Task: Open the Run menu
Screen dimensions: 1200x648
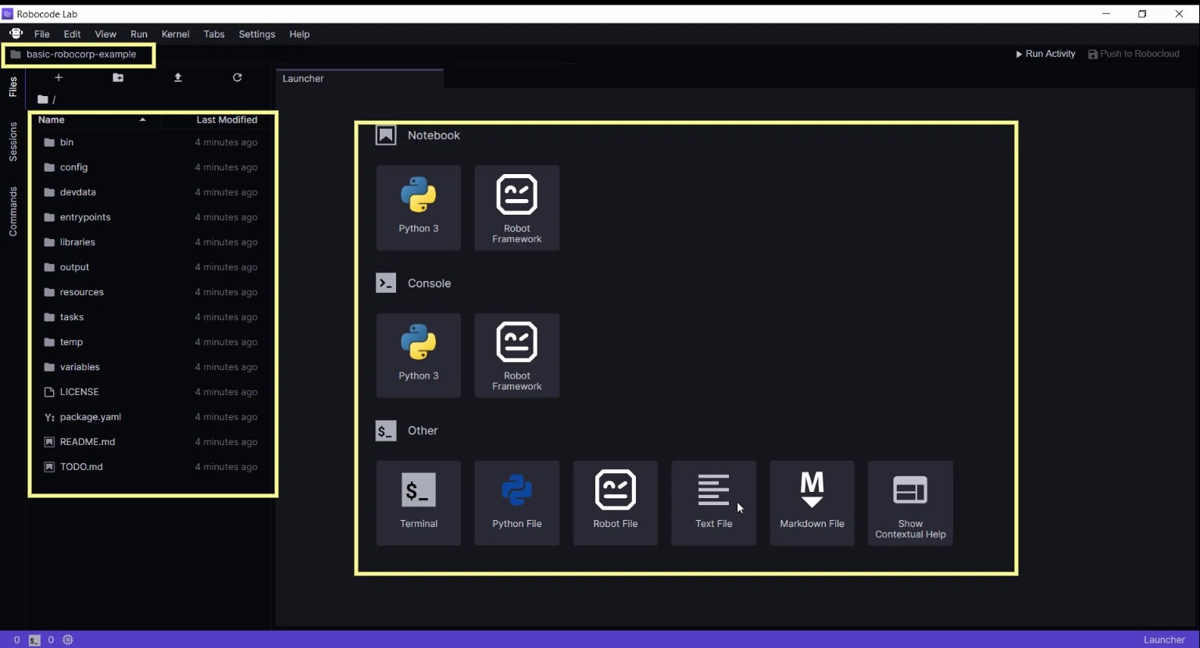Action: [139, 34]
